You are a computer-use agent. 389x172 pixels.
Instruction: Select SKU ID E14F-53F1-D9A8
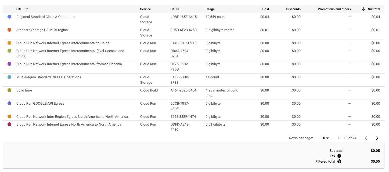coord(183,43)
